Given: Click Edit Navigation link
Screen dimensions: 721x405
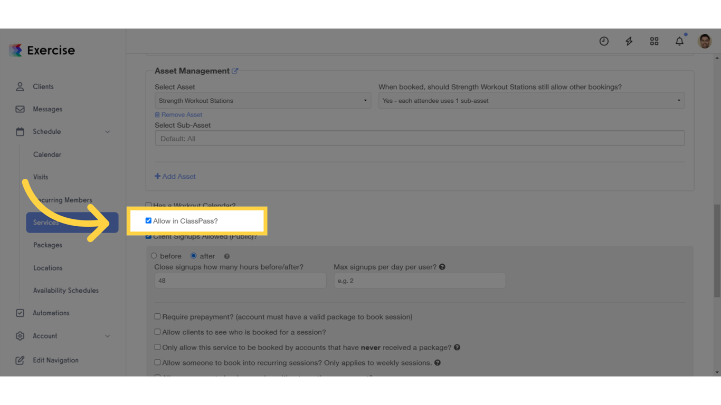Looking at the screenshot, I should pos(55,360).
